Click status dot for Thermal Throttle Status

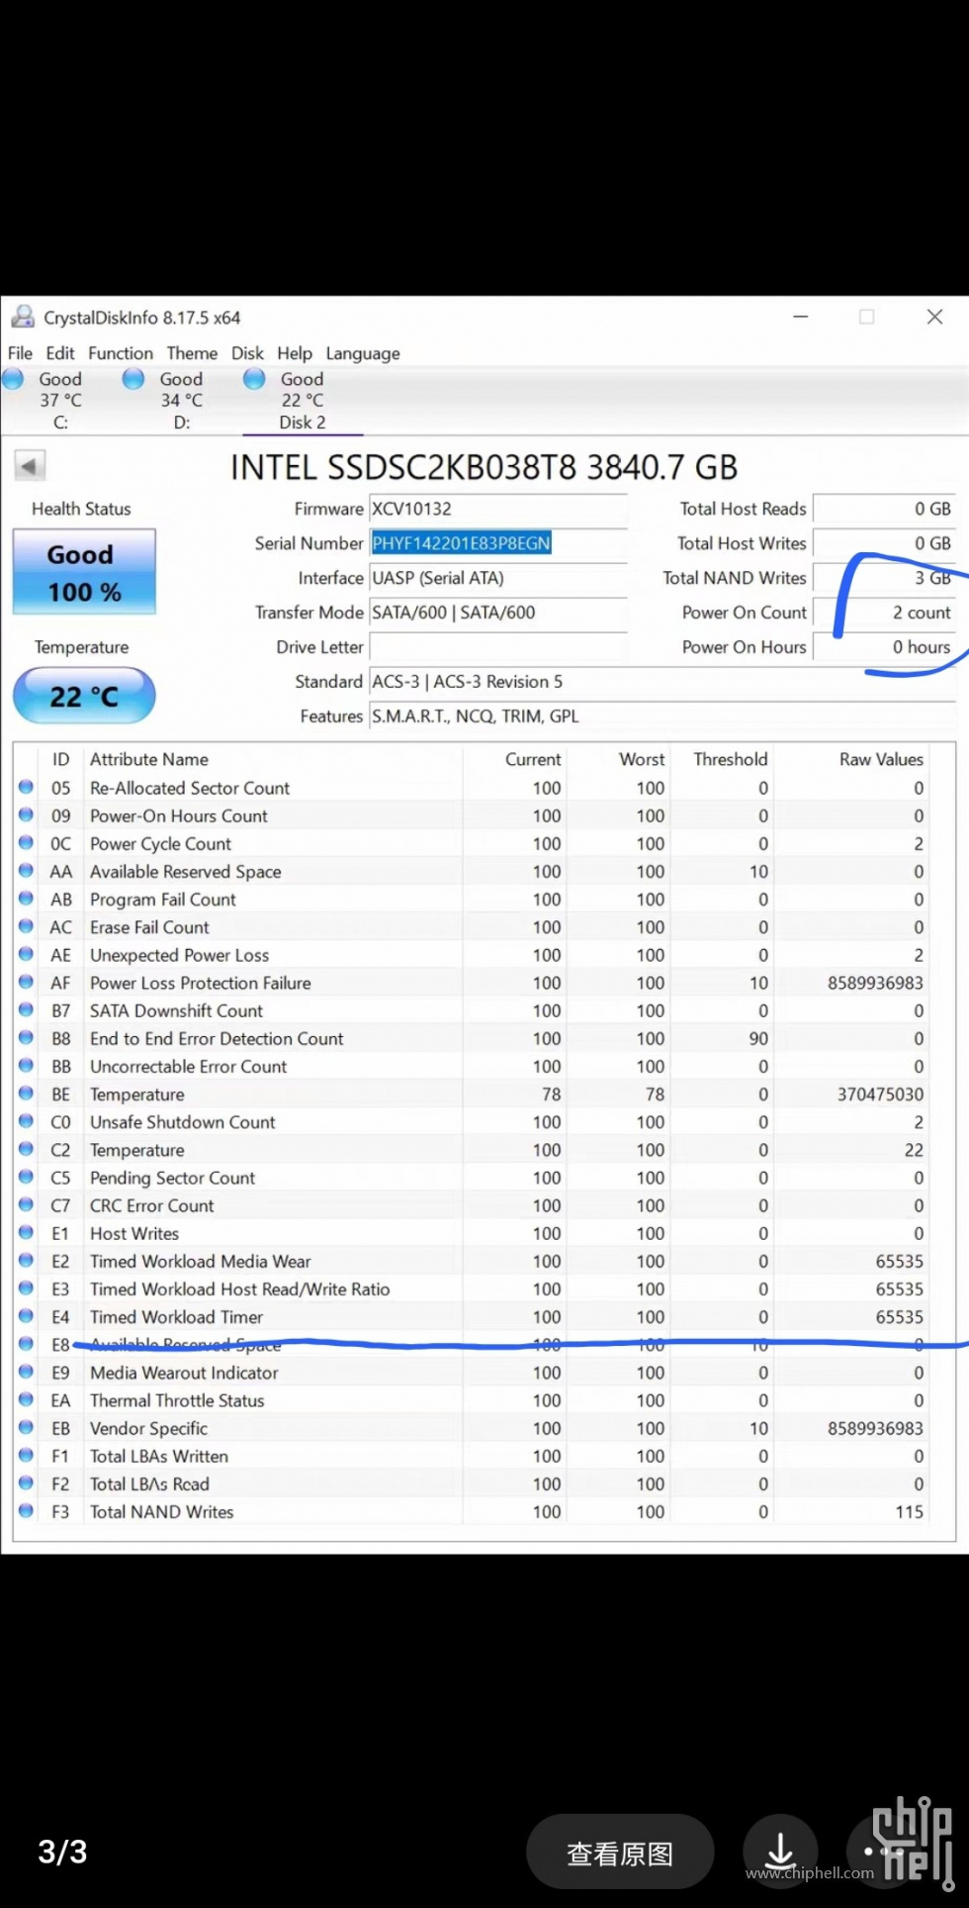[x=27, y=1400]
